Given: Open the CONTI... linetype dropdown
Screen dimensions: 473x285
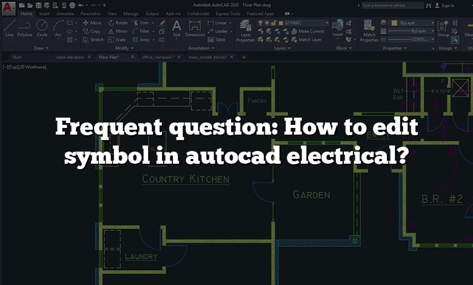Looking at the screenshot, I should pos(432,39).
